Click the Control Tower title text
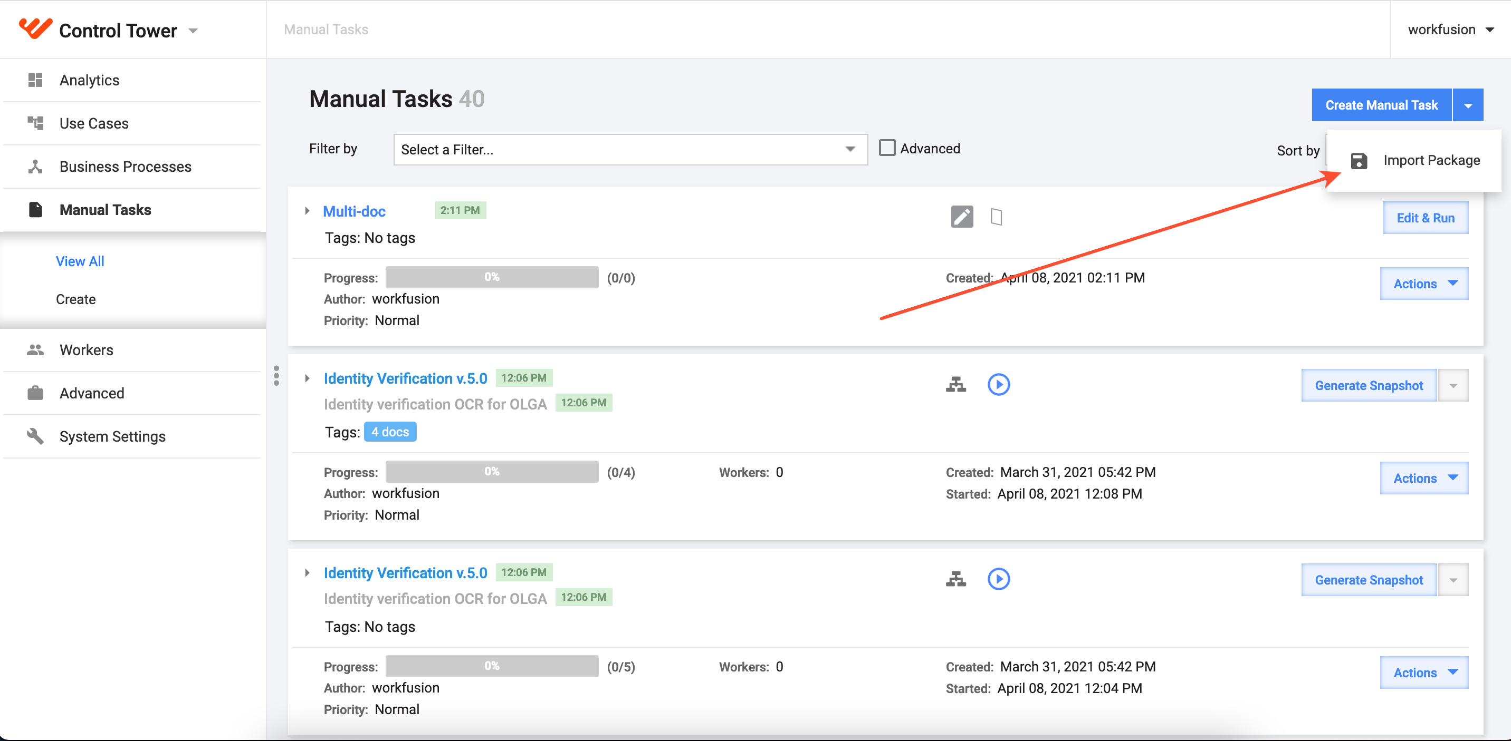The image size is (1511, 741). [118, 31]
